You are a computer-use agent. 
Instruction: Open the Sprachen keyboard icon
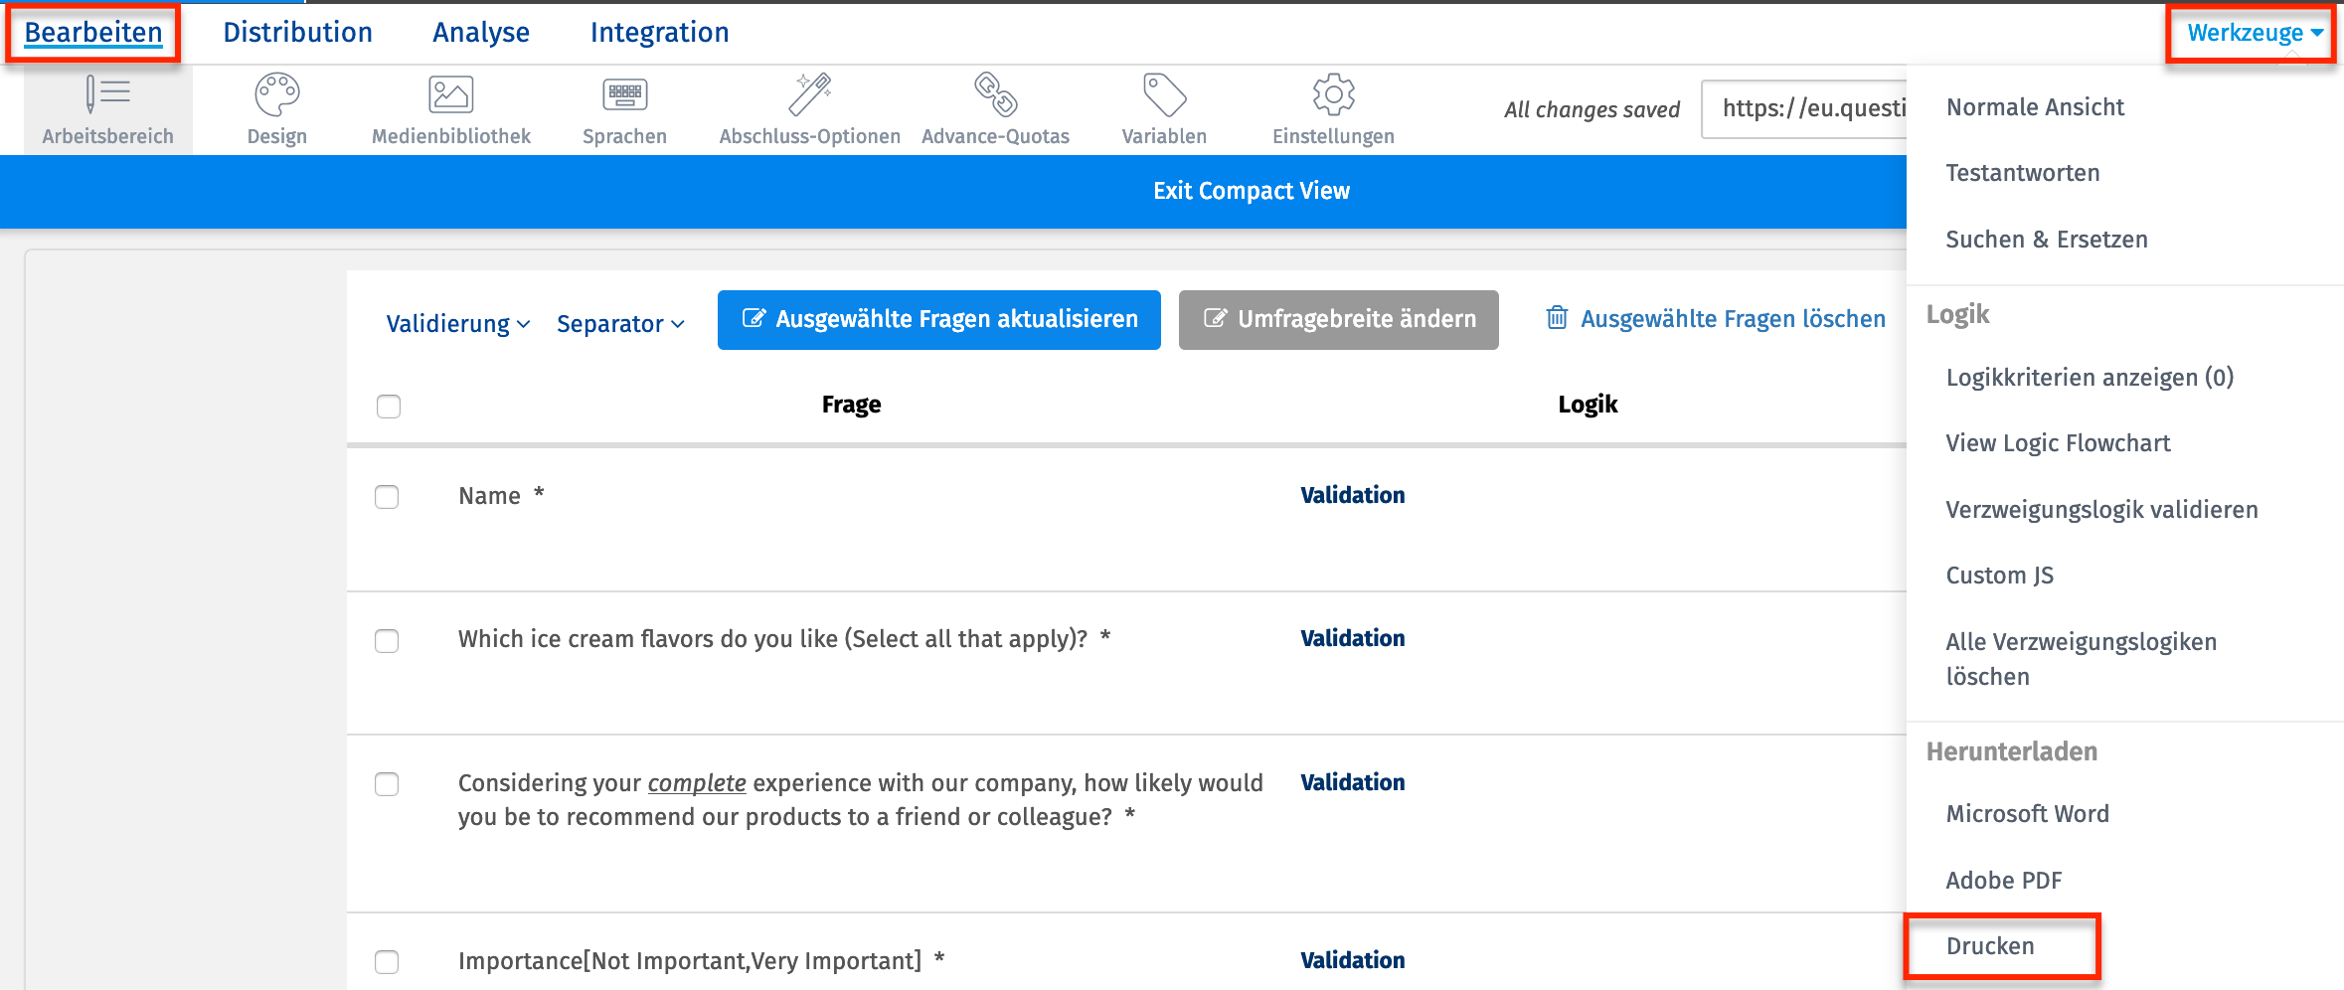(624, 95)
